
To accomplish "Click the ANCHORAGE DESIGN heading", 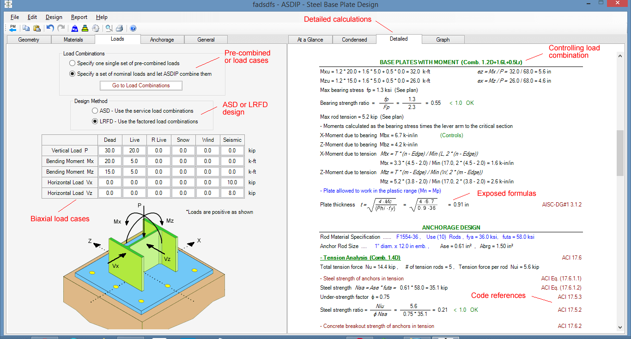I will 451,227.
